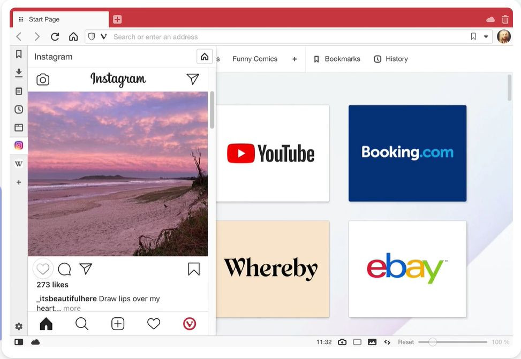The width and height of the screenshot is (521, 359).
Task: Open the Window panel
Action: (19, 127)
